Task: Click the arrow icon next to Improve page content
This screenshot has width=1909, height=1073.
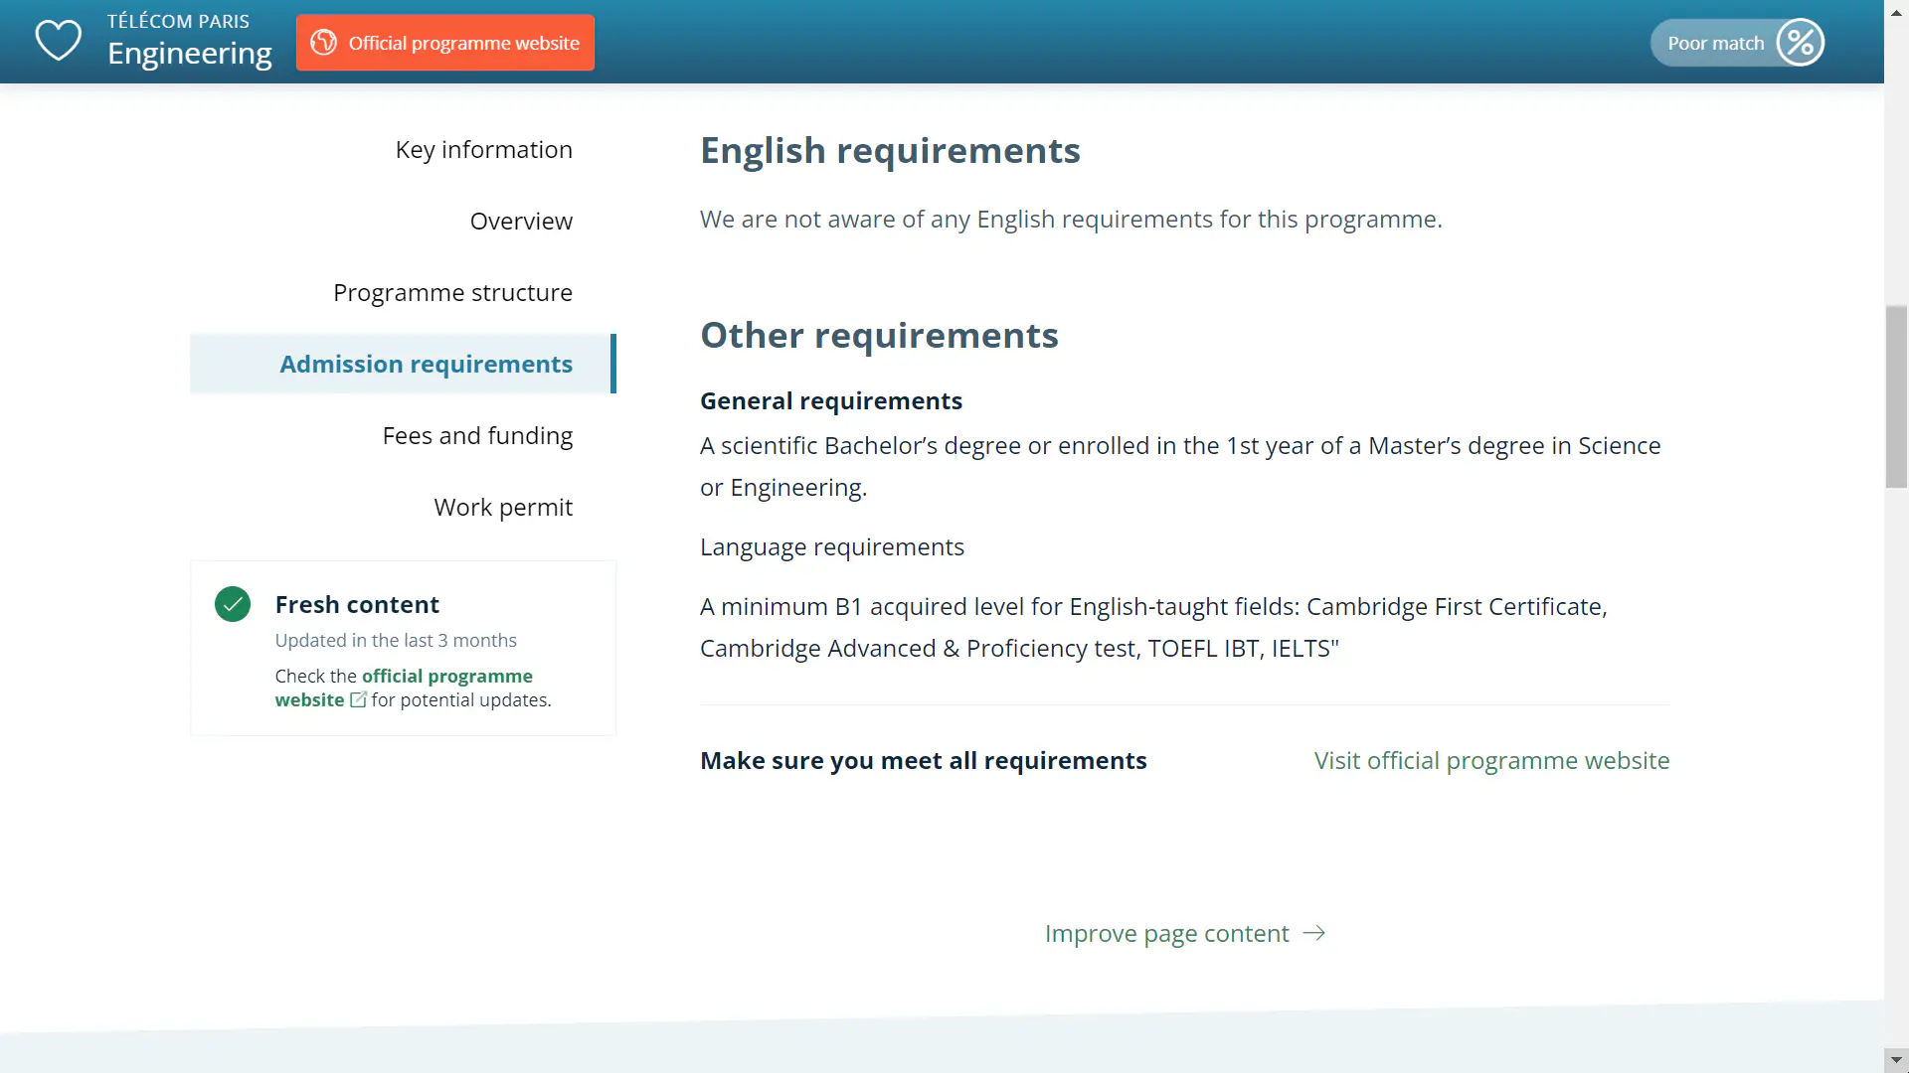Action: (1314, 933)
